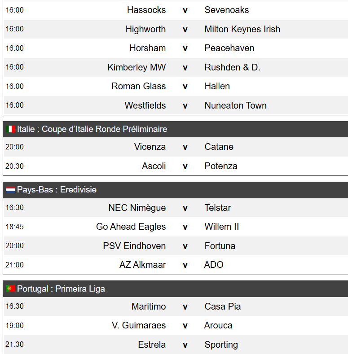Image resolution: width=348 pixels, height=354 pixels.
Task: Select Highworth v Milton Keynes Irish match
Action: point(176,29)
